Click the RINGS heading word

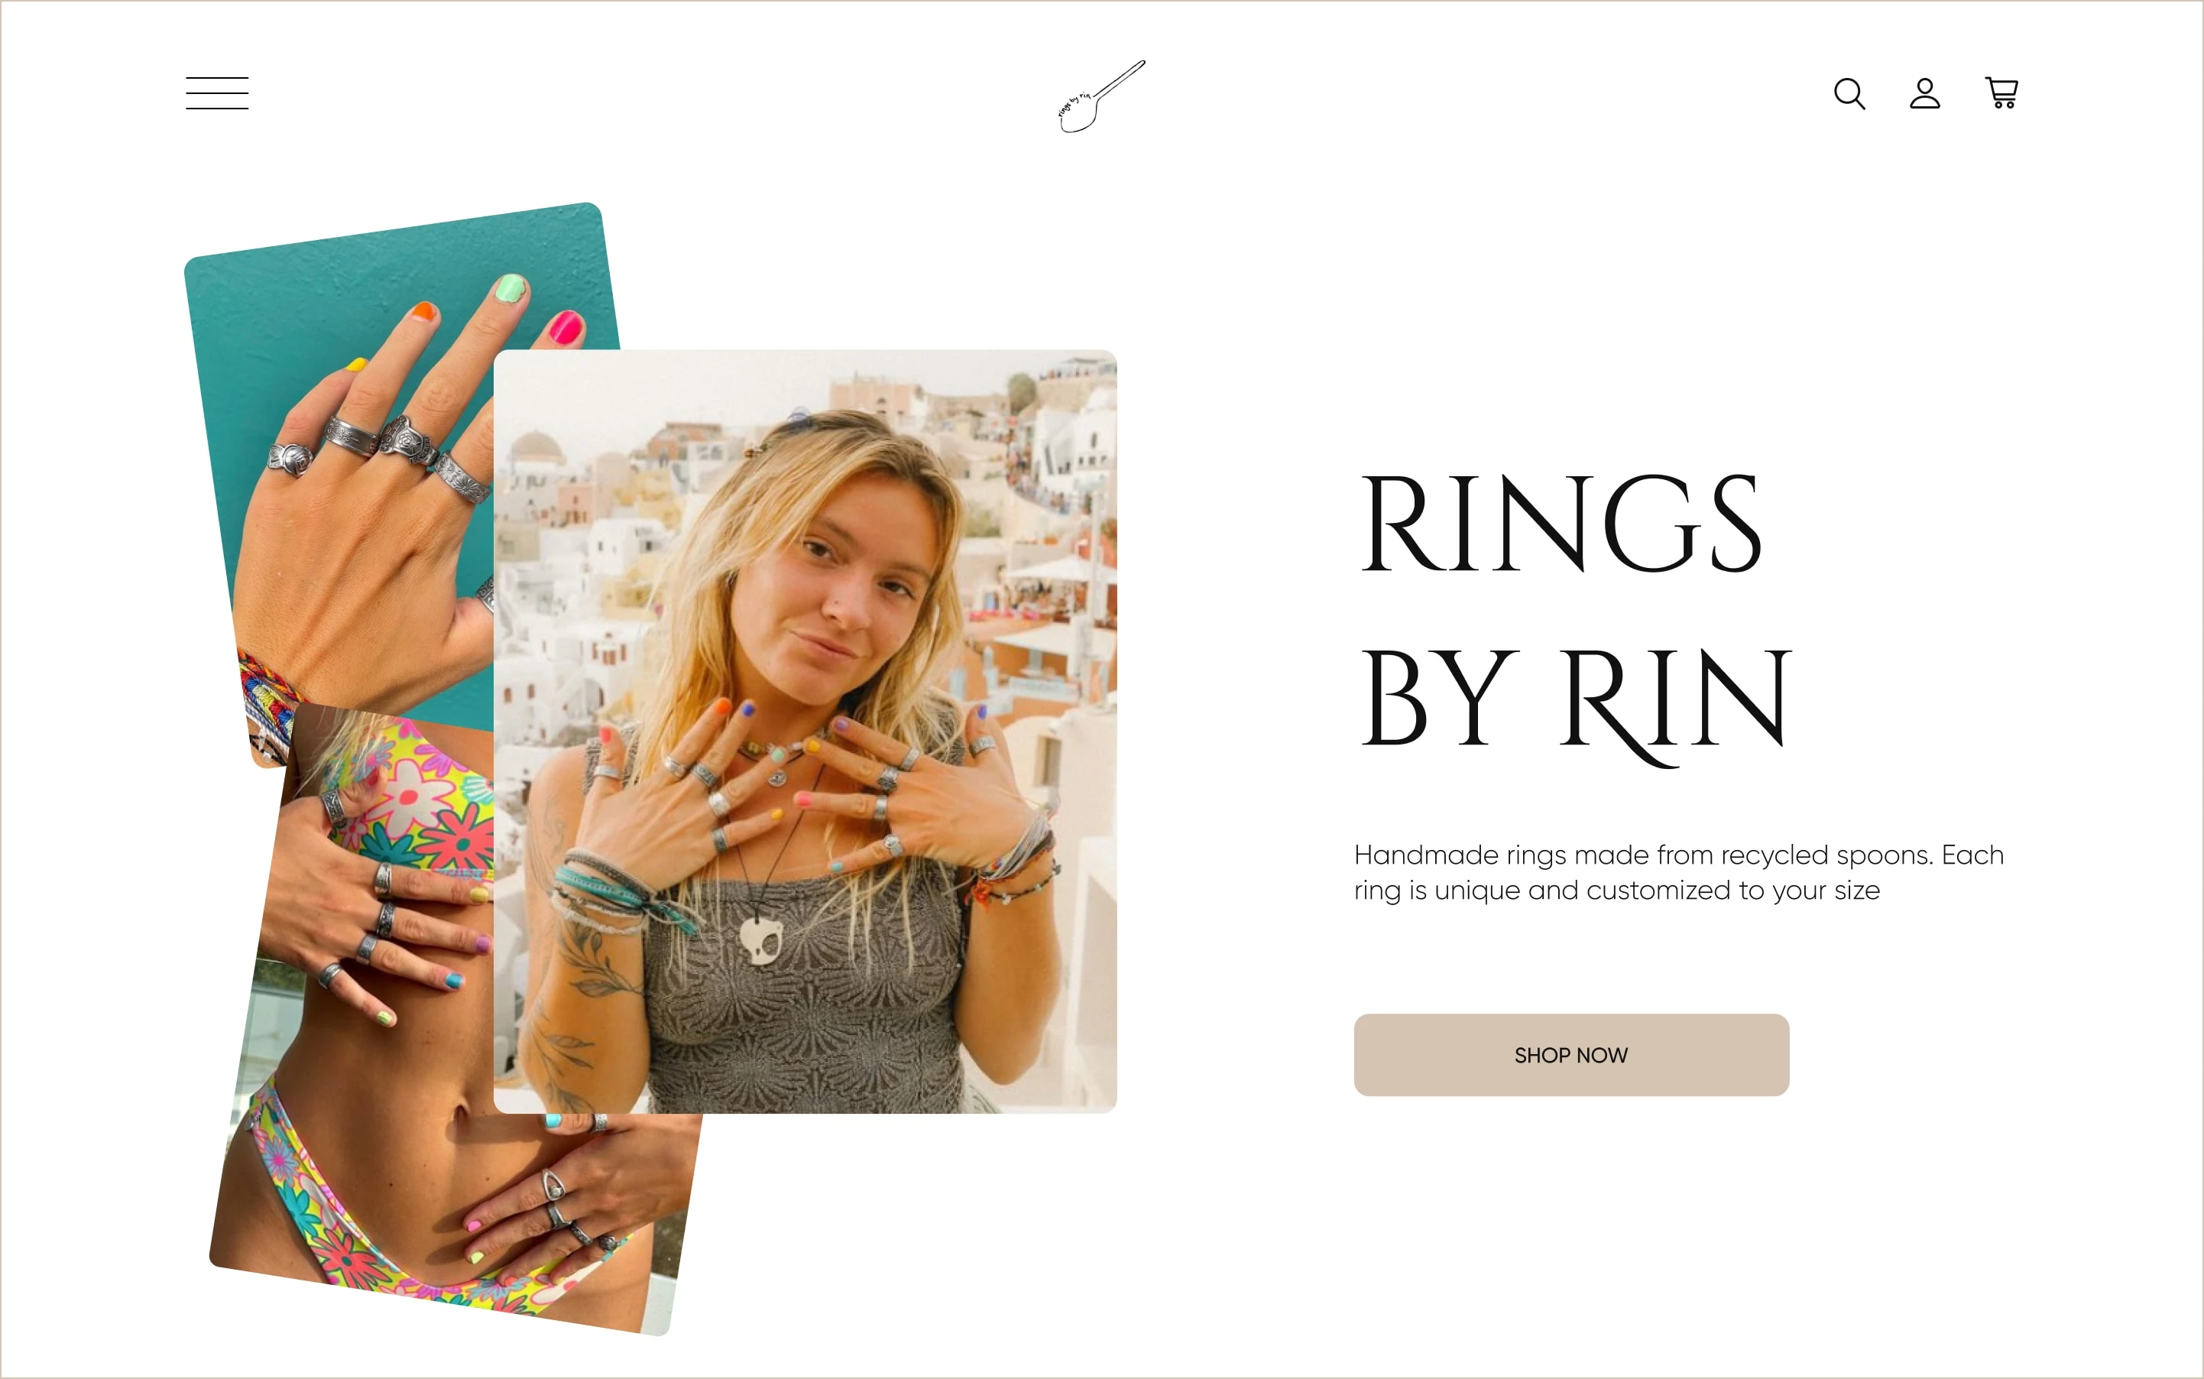click(1561, 524)
